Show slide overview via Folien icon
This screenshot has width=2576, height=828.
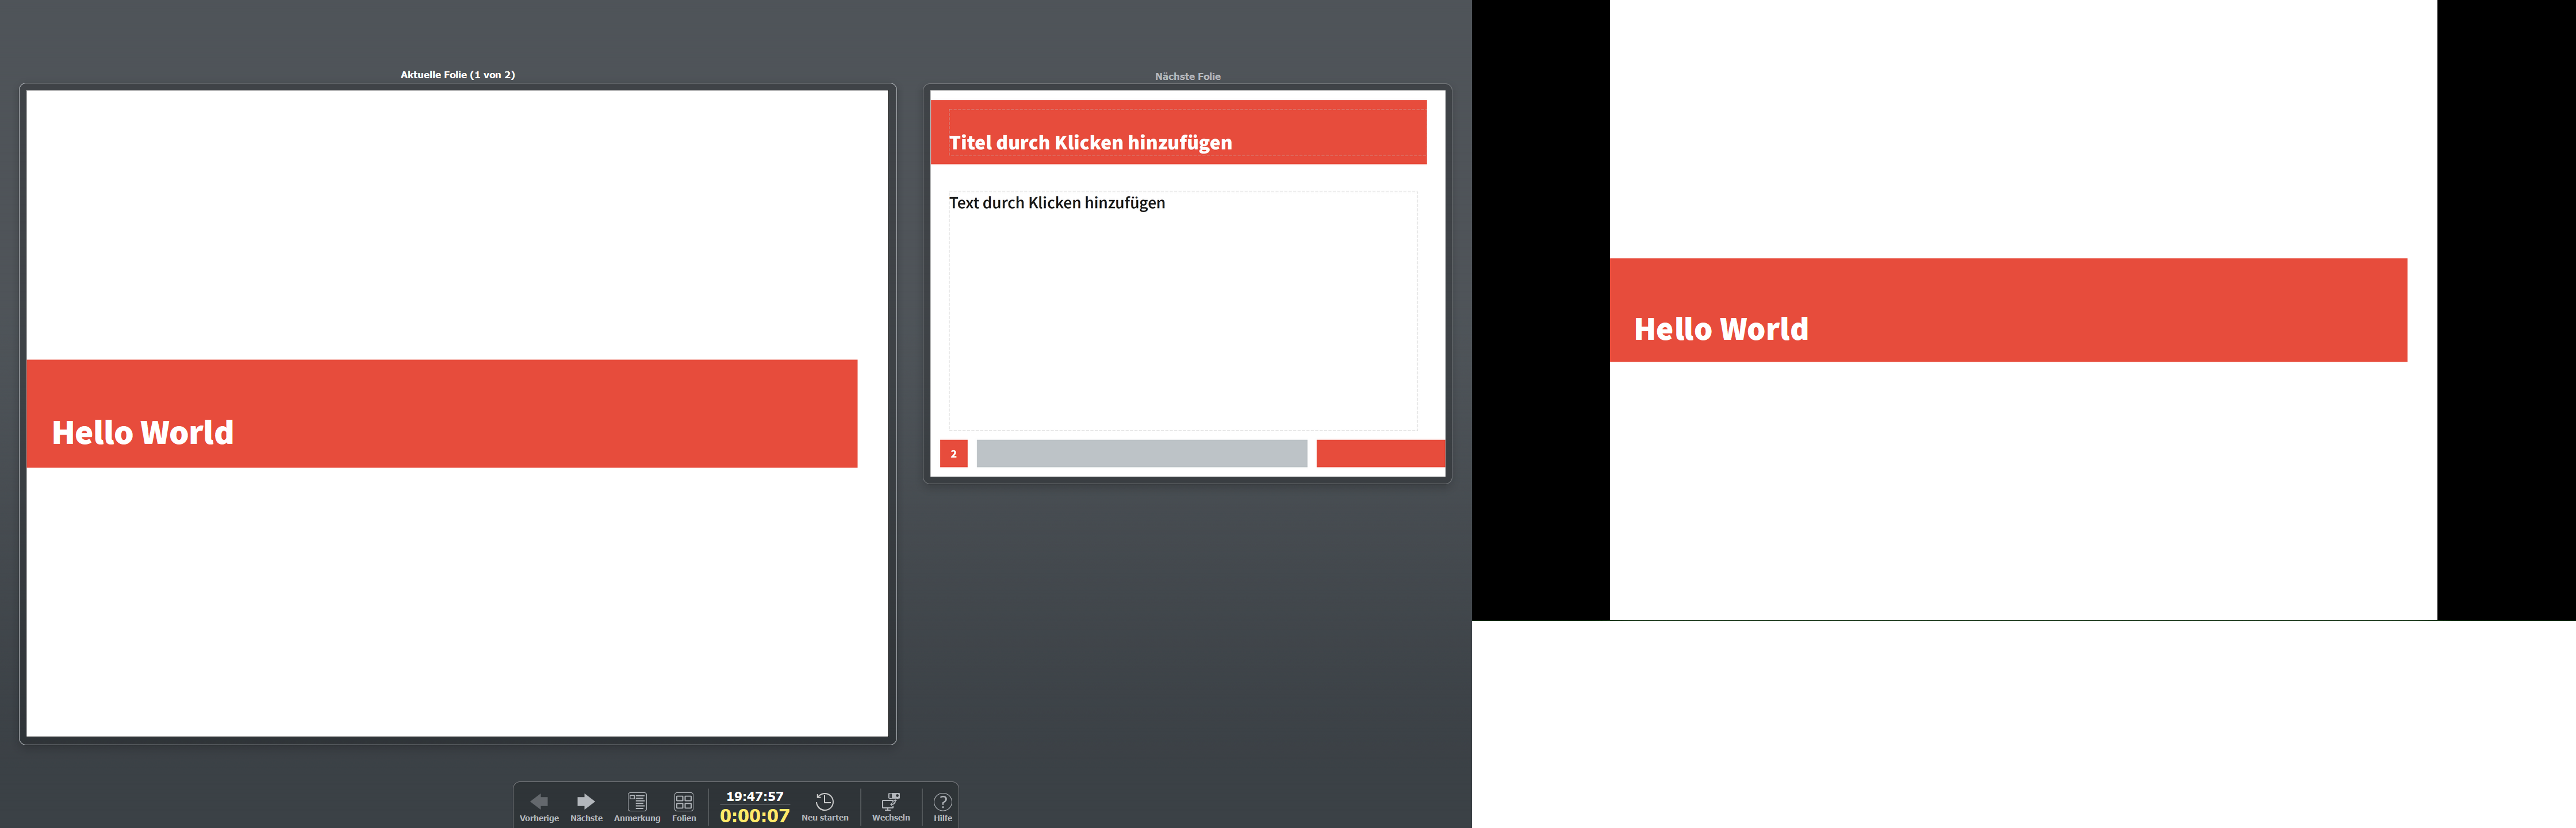coord(684,802)
